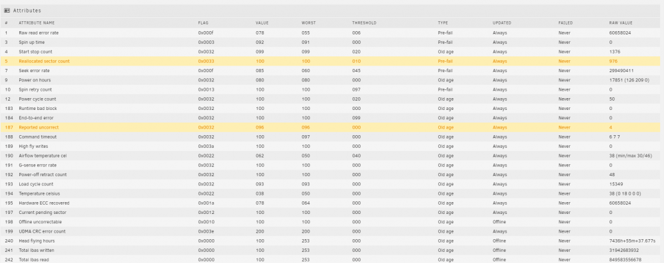Click the Attributes panel icon
This screenshot has height=263, width=664.
coord(7,11)
